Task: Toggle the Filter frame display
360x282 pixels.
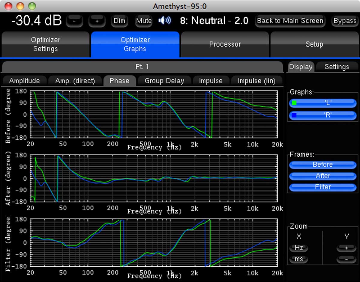Action: click(x=322, y=187)
